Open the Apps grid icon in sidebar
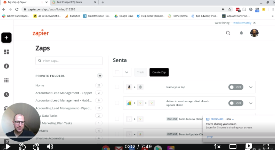This screenshot has height=150, width=275. [x=6, y=80]
